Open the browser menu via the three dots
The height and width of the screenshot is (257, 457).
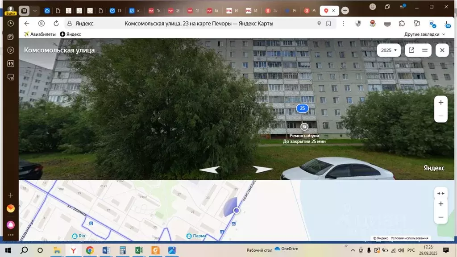343,23
